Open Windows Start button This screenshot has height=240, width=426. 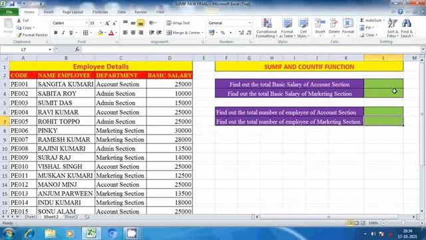9,233
